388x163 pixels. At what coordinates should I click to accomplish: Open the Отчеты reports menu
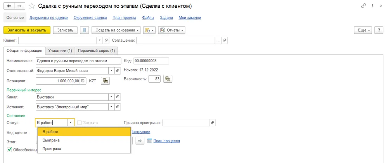point(172,30)
